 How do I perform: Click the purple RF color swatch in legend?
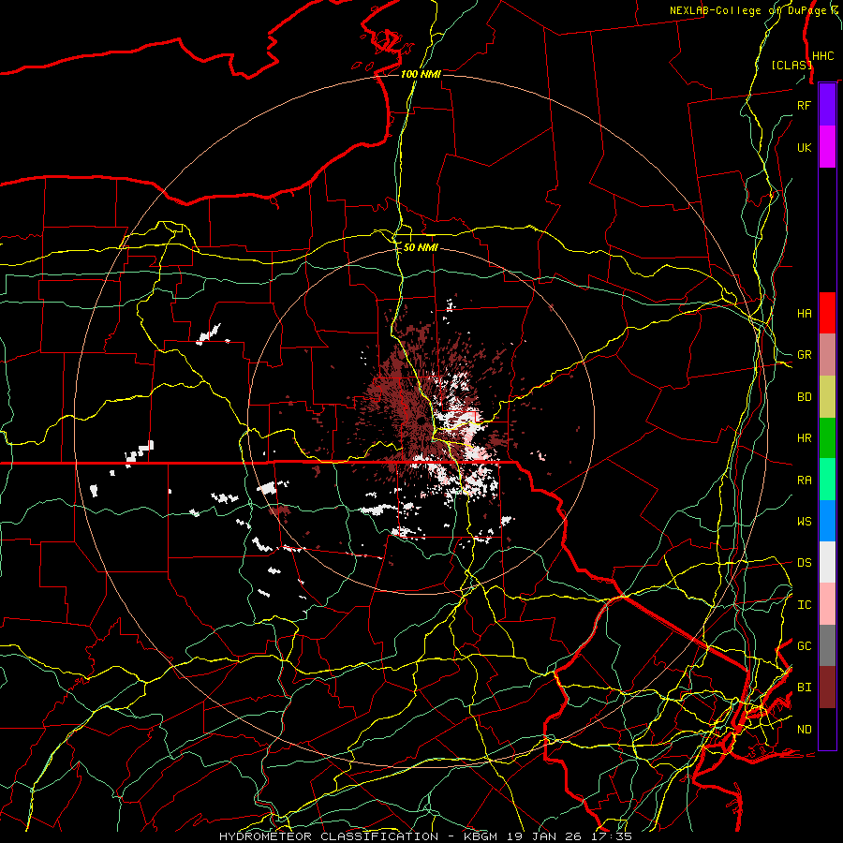[827, 105]
